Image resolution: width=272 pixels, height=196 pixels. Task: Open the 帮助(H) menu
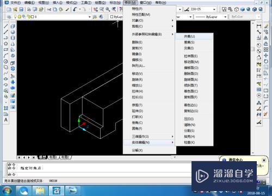160,3
